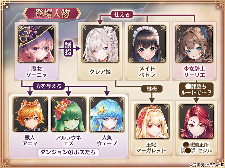Click the 仕える relationship label
225x168 pixels.
click(122, 15)
